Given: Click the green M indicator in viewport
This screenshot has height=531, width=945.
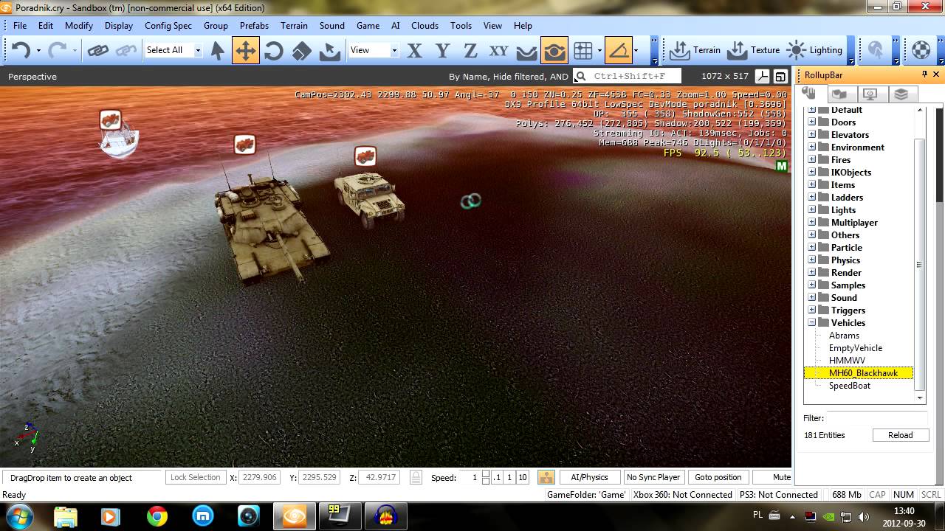Looking at the screenshot, I should [782, 167].
